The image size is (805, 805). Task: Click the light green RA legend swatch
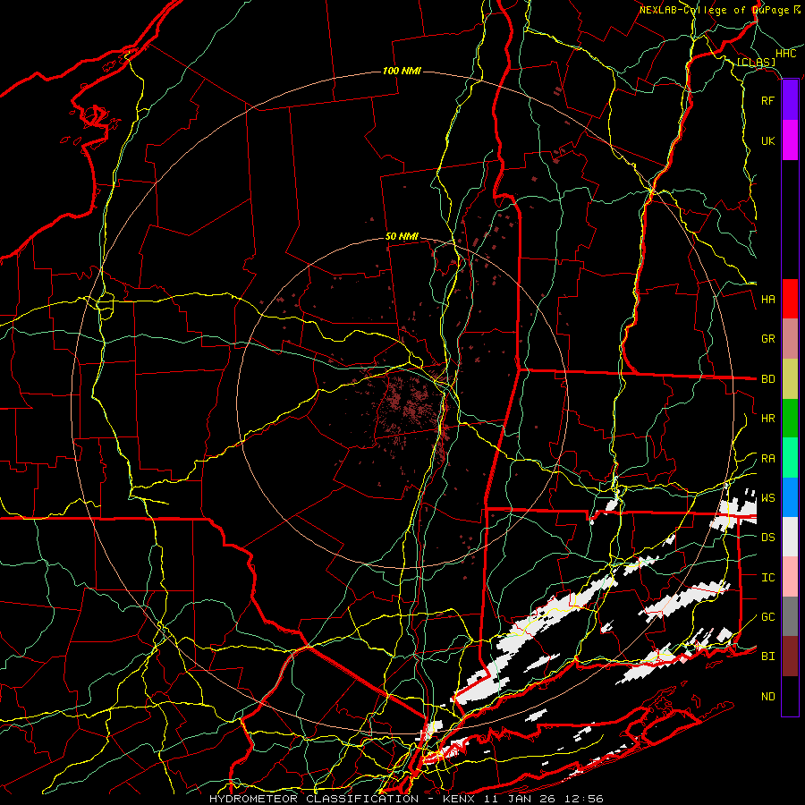pyautogui.click(x=790, y=458)
